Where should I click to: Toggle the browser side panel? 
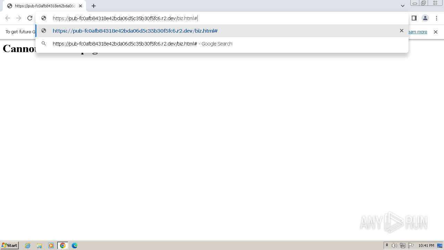click(414, 18)
